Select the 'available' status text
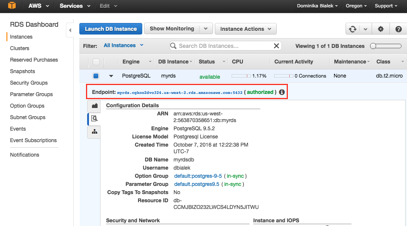Viewport: 407px width, 226px height. [210, 77]
